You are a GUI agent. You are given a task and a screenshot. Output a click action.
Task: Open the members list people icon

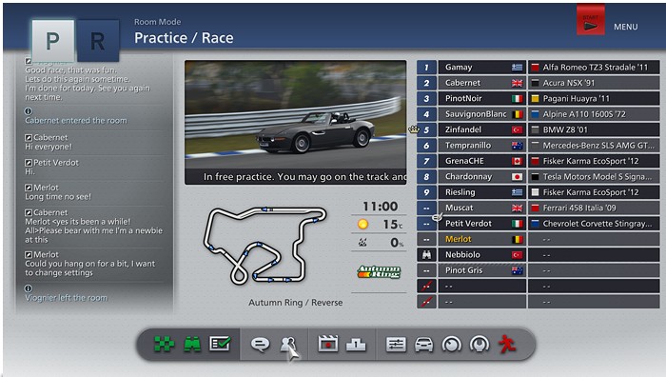(x=288, y=344)
